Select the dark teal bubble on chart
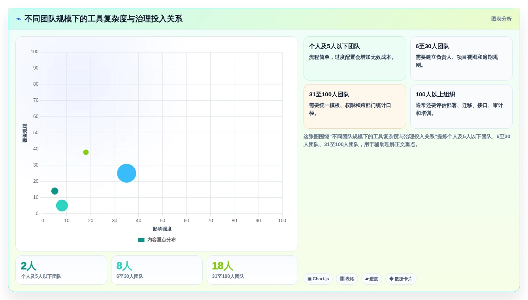528x300 pixels. pyautogui.click(x=55, y=191)
